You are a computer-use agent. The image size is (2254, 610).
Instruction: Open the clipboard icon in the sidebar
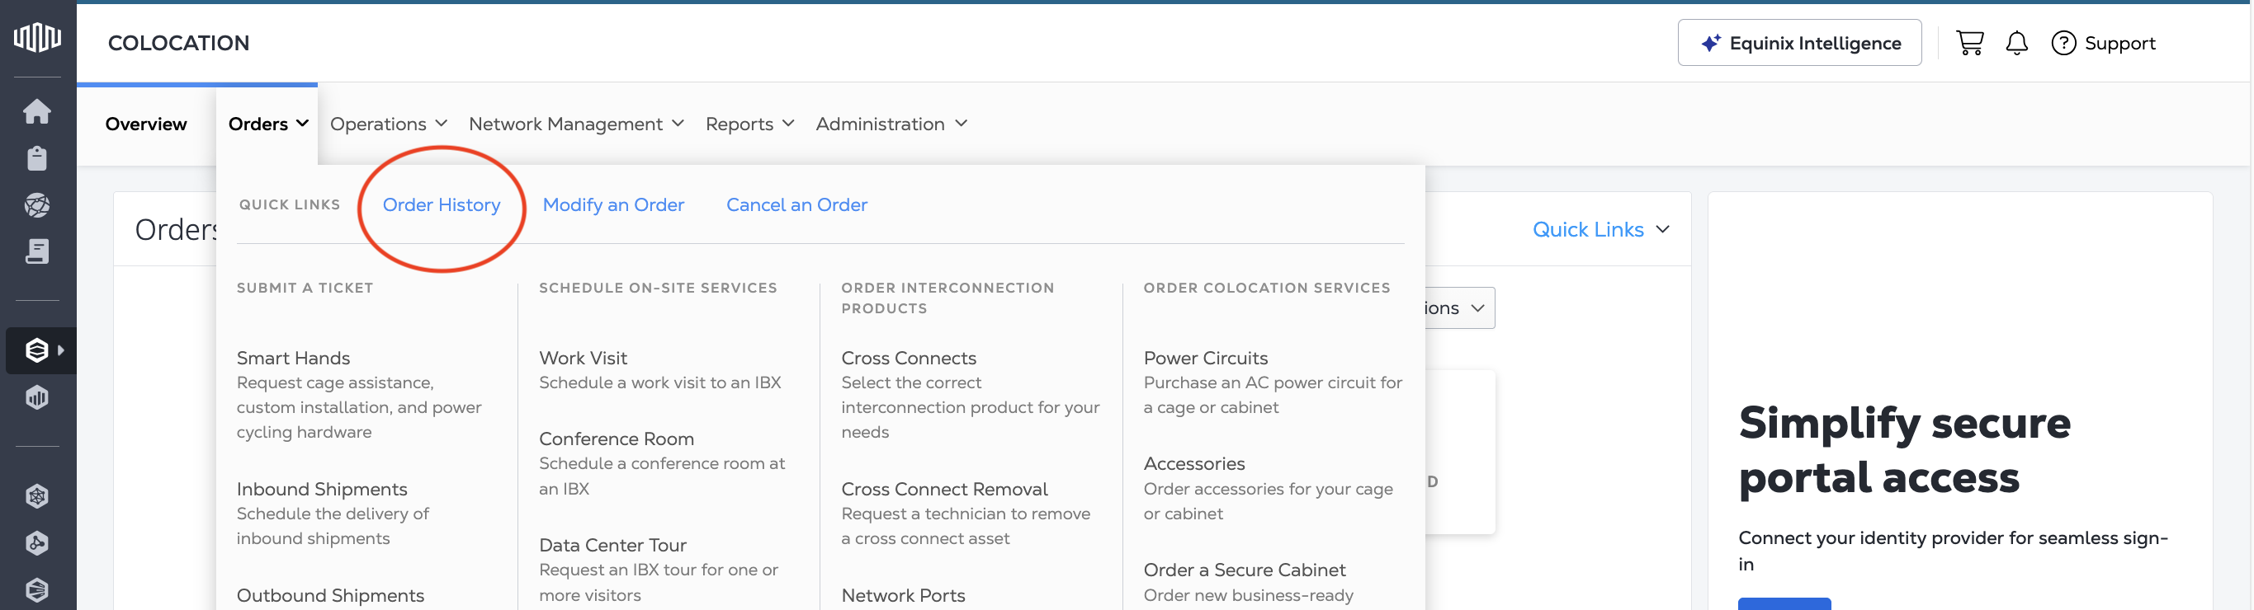coord(37,158)
